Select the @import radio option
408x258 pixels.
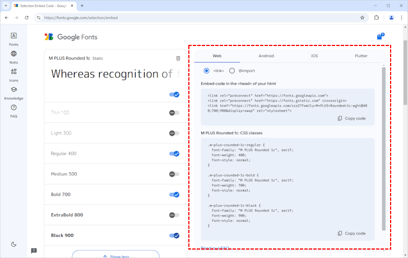232,71
